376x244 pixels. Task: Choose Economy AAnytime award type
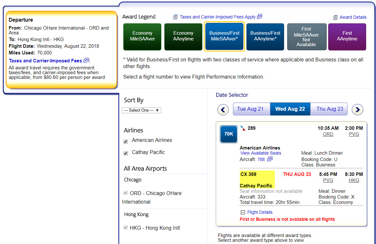pos(183,37)
